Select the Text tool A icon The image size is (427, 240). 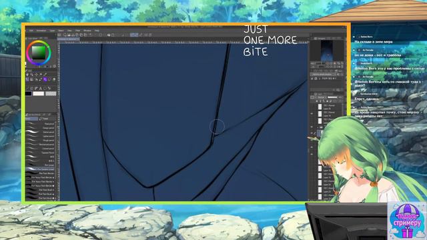(40, 89)
